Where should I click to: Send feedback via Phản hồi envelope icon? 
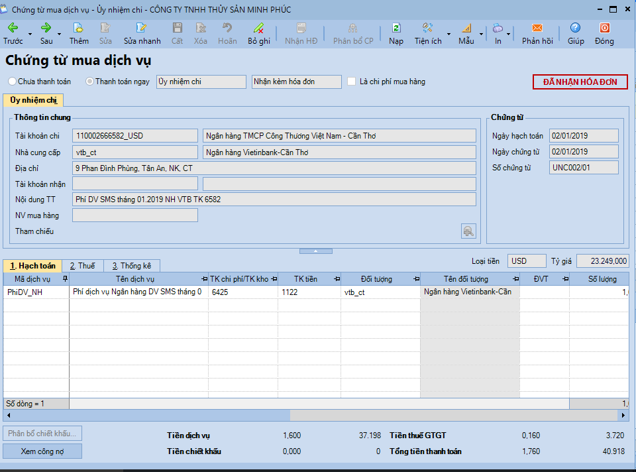pos(537,28)
